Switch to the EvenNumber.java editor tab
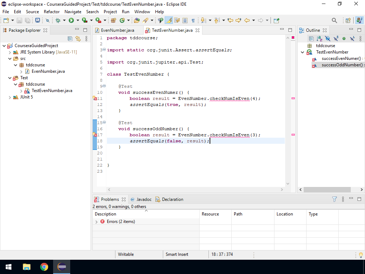The image size is (365, 274). tap(117, 30)
